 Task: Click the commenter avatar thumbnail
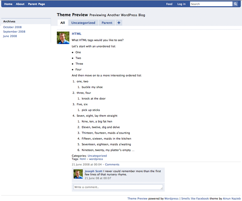click(x=78, y=174)
